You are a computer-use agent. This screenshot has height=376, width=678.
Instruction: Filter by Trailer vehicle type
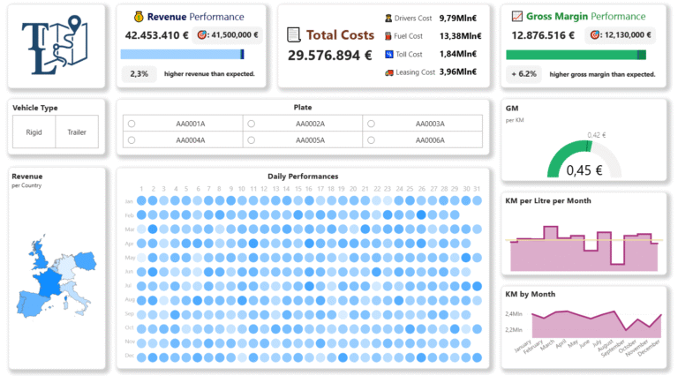point(77,132)
